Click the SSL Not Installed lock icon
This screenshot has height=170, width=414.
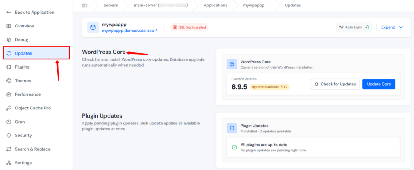click(175, 27)
